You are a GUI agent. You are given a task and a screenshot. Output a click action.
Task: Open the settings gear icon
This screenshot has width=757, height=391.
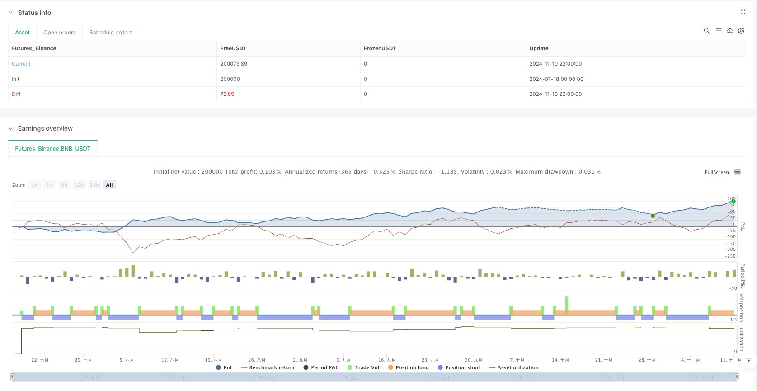tap(741, 31)
